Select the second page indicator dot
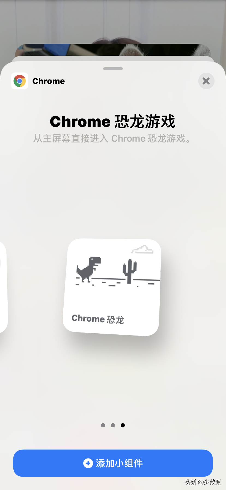 click(x=113, y=425)
